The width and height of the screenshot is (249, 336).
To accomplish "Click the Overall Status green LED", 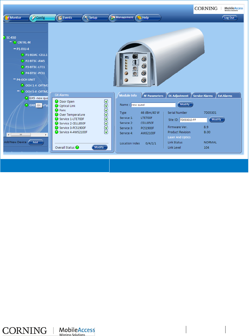I will tap(77, 147).
